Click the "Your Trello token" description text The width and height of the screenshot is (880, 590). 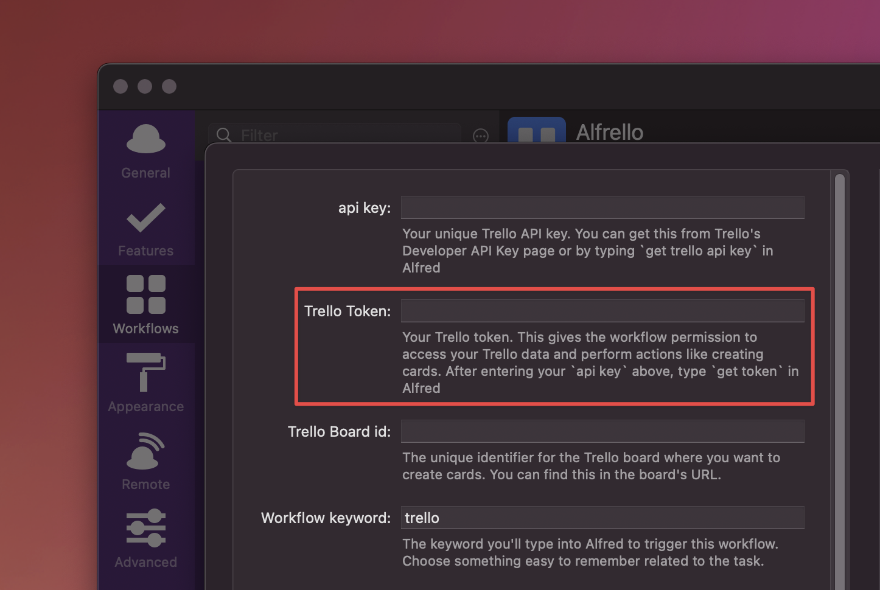click(601, 363)
